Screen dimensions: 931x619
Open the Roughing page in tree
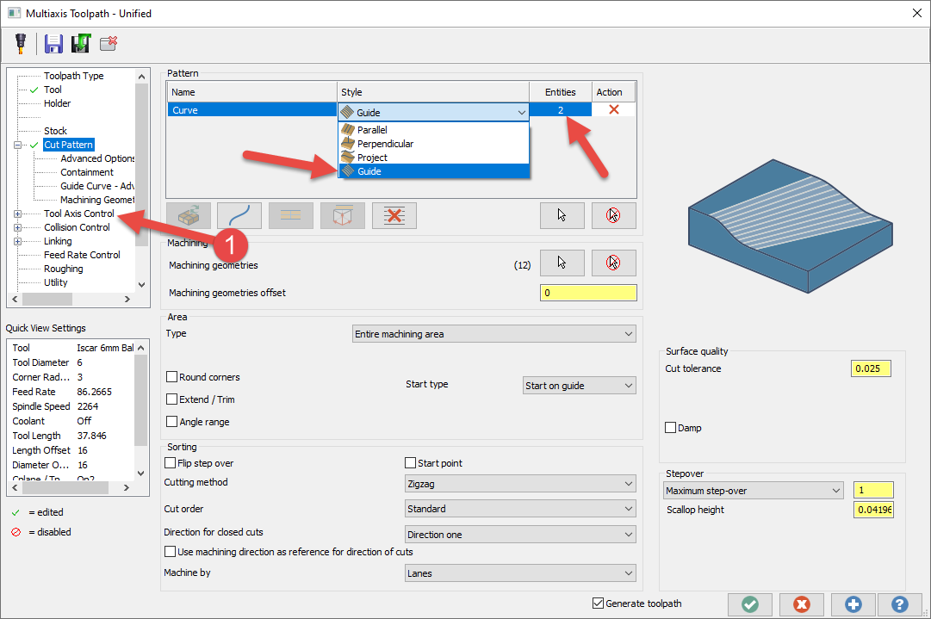click(x=64, y=269)
